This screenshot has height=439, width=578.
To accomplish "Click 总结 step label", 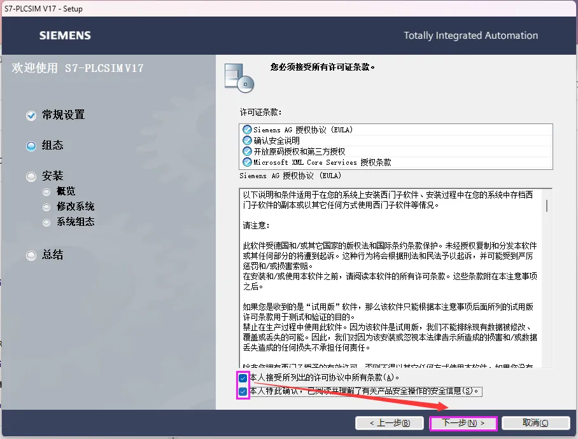I will (52, 254).
